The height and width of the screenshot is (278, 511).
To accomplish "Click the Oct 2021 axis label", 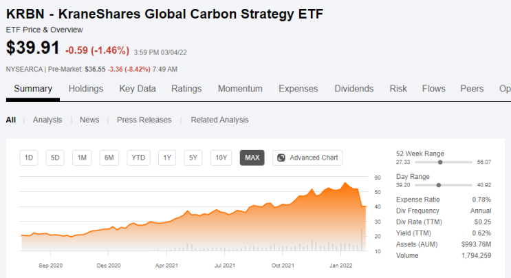I will point(283,266).
